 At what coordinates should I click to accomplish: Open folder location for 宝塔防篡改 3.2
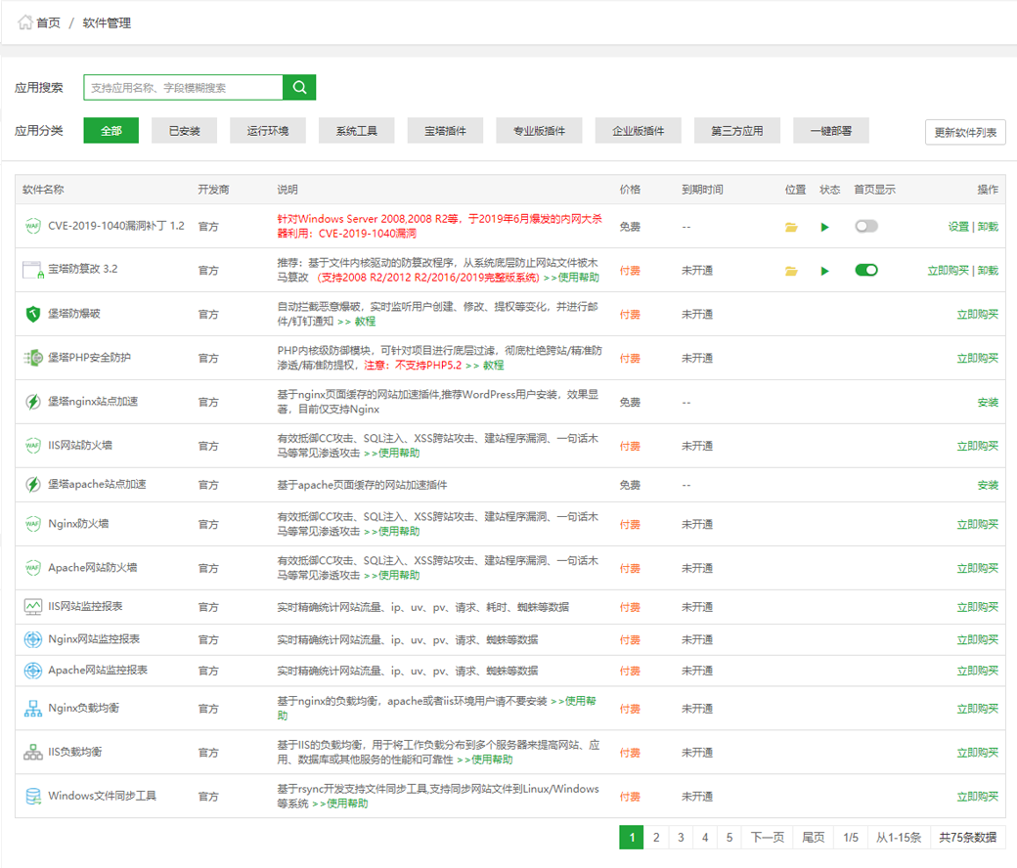(x=791, y=271)
